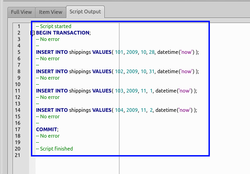Place cursor on INSERT statement with 103
Image resolution: width=250 pixels, height=174 pixels.
click(x=117, y=91)
